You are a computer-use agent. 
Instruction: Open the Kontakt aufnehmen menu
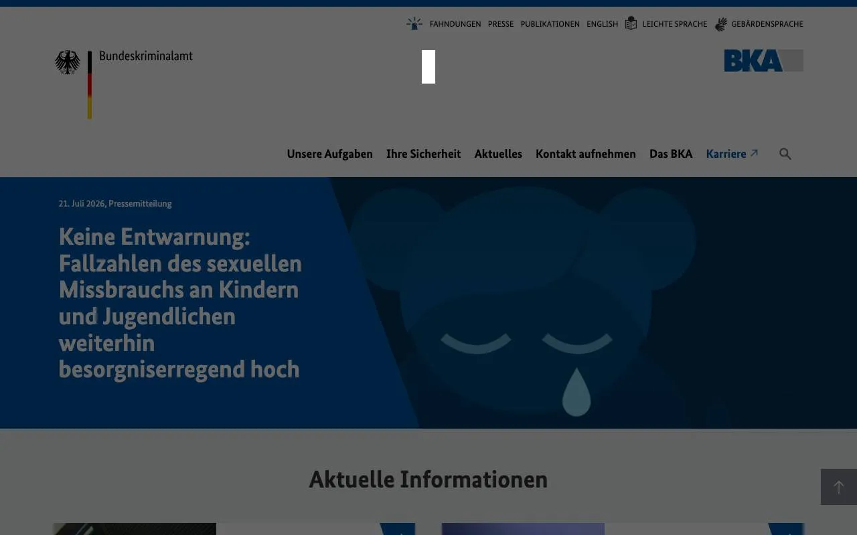[x=586, y=154]
